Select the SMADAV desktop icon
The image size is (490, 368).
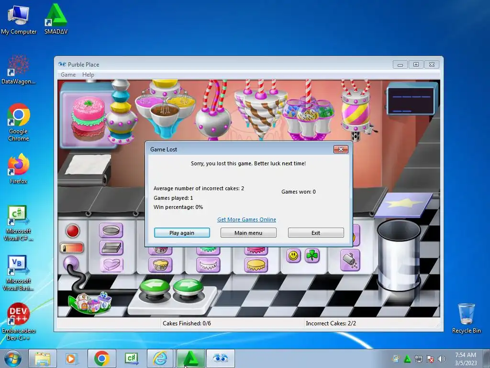tap(56, 19)
